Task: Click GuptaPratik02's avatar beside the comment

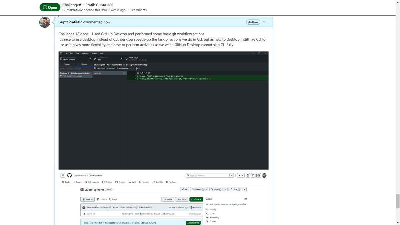Action: click(45, 22)
